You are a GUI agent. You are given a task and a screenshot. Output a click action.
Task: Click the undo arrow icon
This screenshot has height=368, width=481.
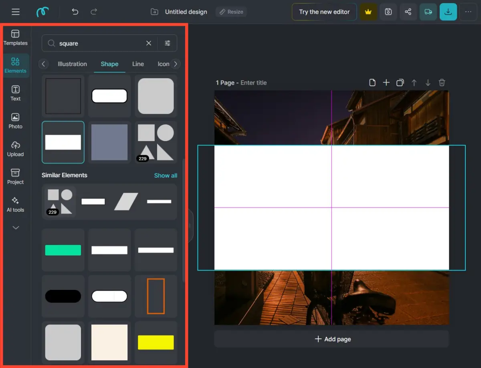click(x=75, y=12)
